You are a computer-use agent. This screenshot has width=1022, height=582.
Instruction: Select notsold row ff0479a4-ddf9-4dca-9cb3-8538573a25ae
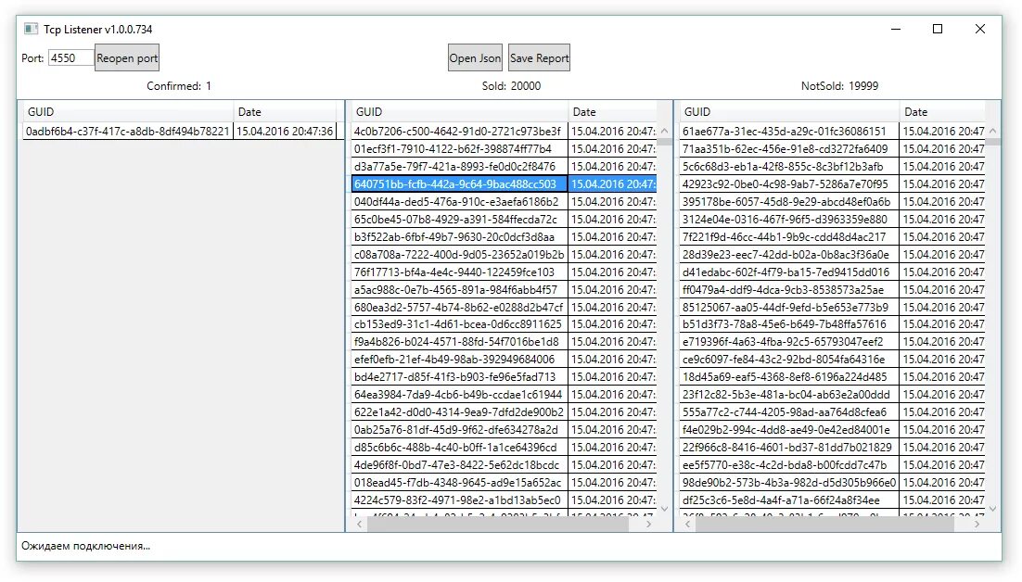coord(833,289)
